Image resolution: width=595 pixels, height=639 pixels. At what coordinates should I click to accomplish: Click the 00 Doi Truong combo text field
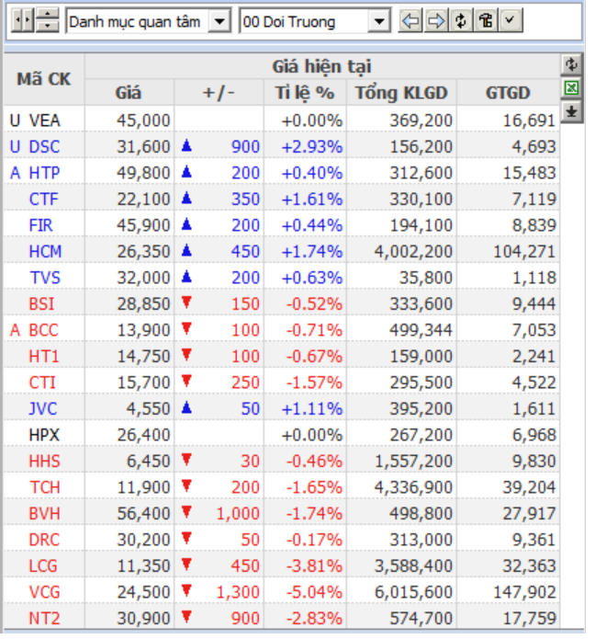point(304,21)
